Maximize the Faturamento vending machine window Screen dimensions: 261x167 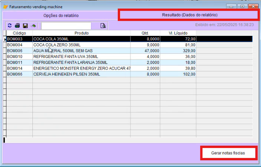(242, 7)
